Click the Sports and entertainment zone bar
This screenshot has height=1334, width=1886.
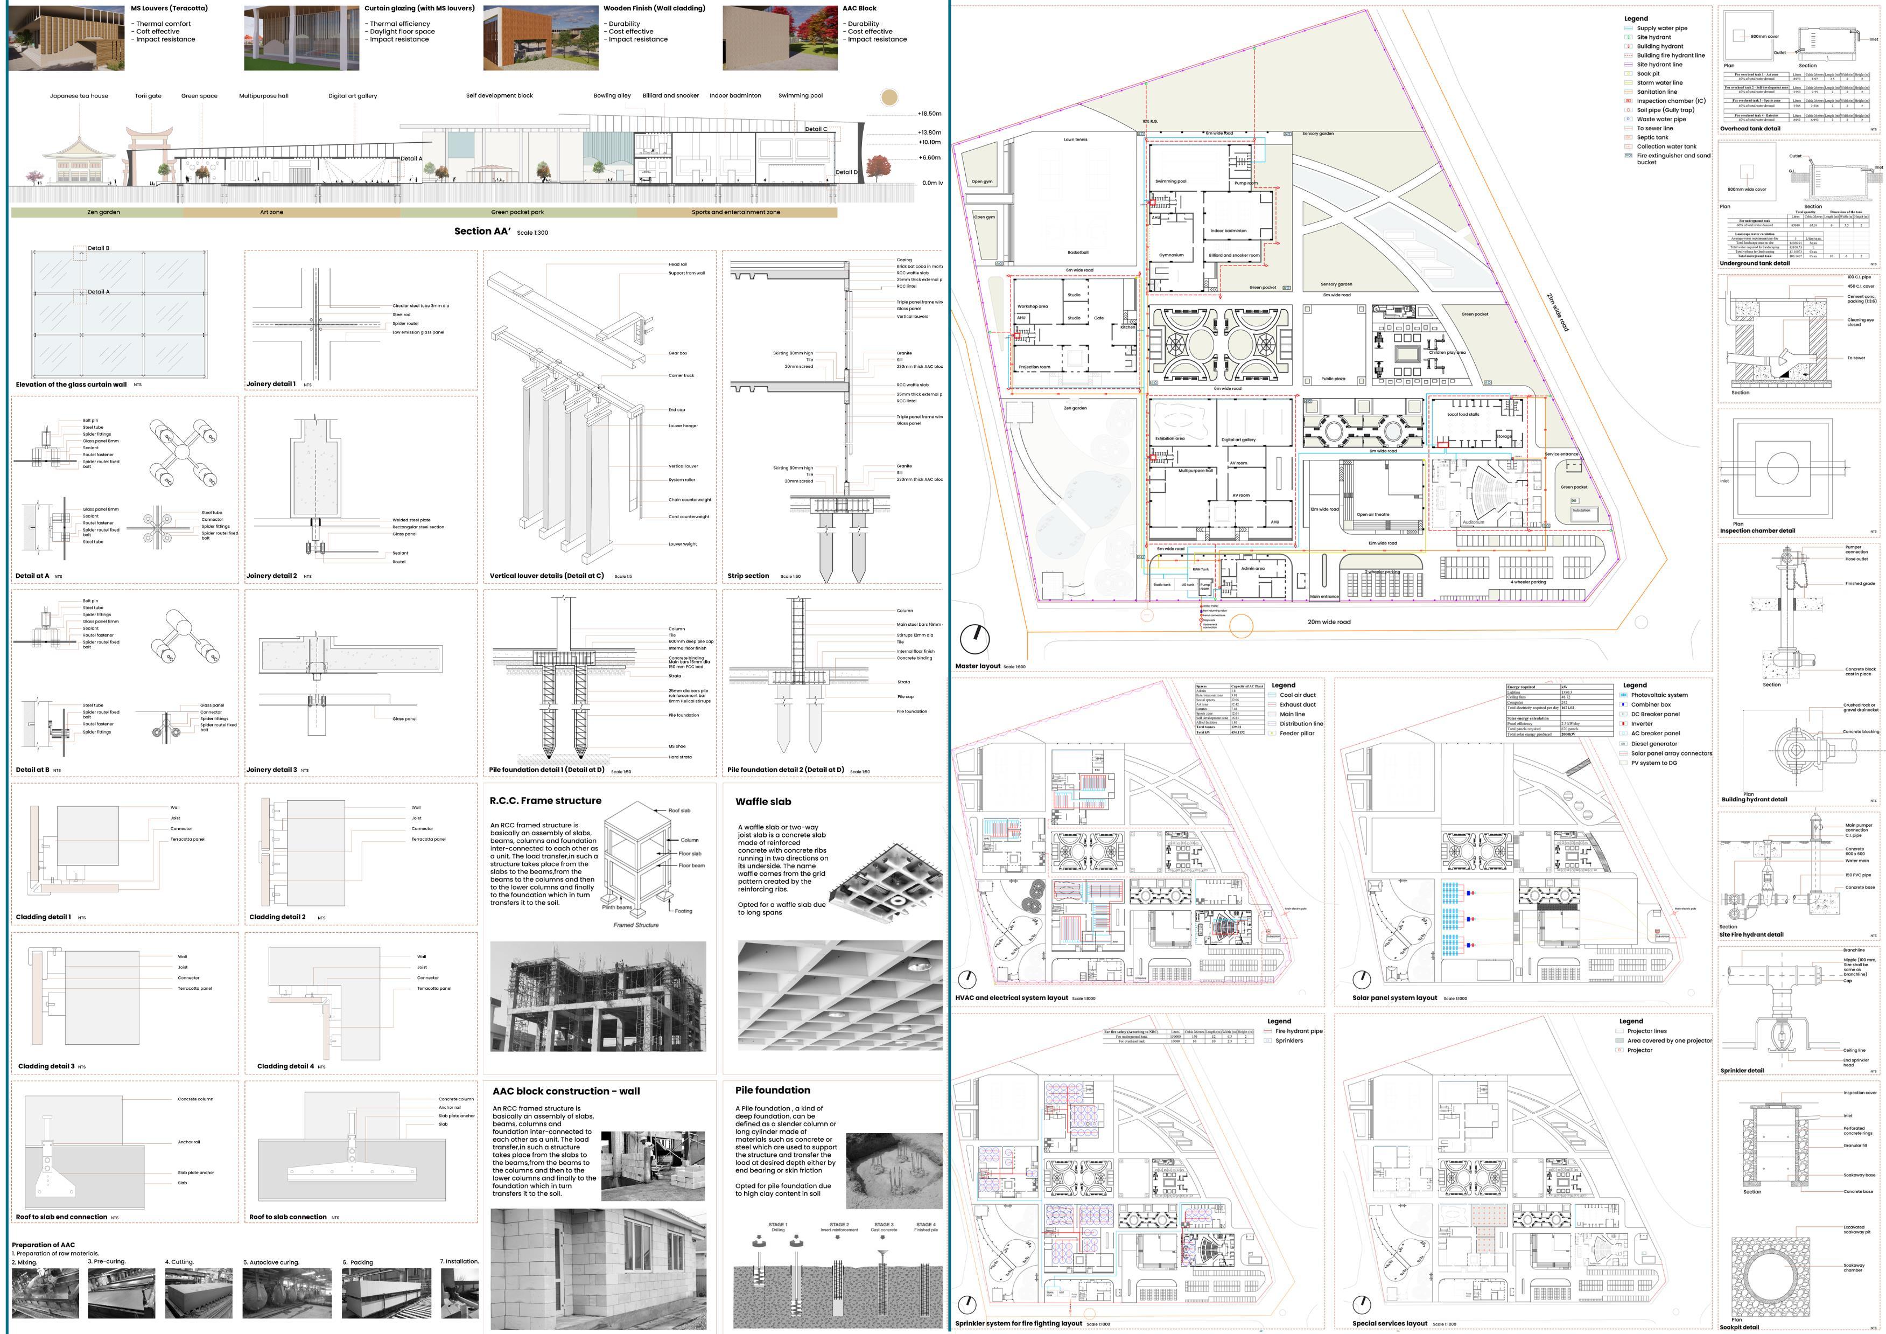pos(735,212)
